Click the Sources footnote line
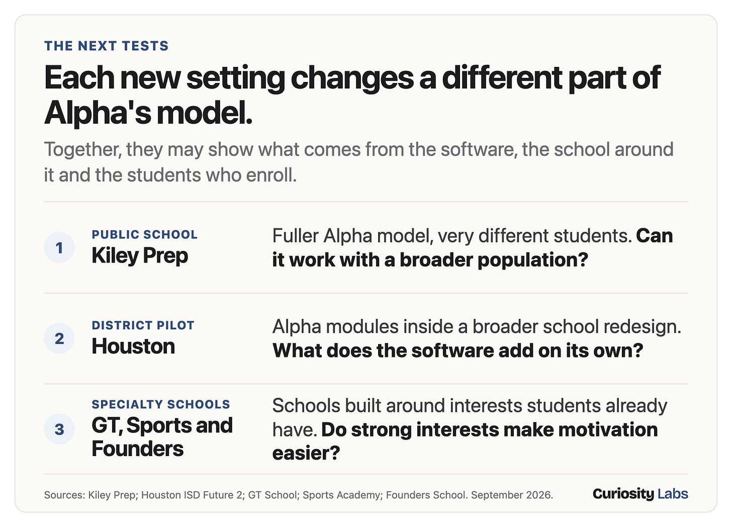 coord(299,495)
